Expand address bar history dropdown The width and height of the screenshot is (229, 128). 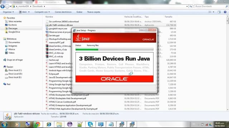(187, 6)
